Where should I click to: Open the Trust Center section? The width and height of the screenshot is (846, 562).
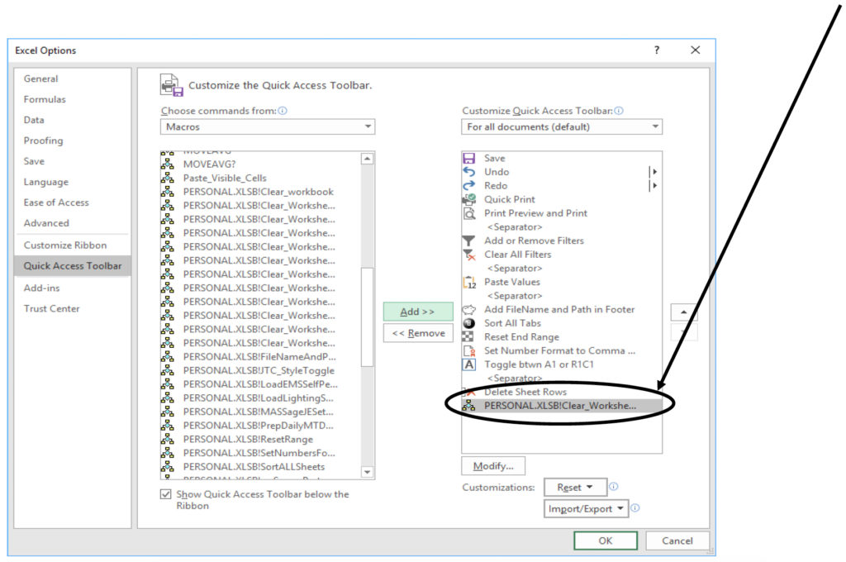click(x=50, y=308)
